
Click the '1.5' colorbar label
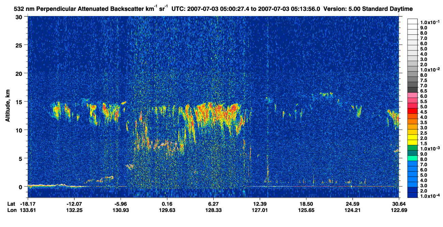[x=424, y=144]
